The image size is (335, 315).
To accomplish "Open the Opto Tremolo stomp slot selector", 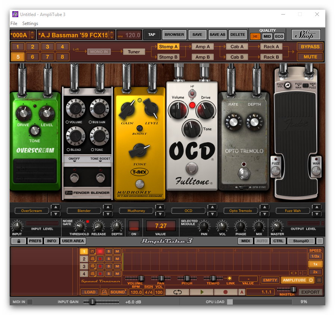I will pos(241,211).
